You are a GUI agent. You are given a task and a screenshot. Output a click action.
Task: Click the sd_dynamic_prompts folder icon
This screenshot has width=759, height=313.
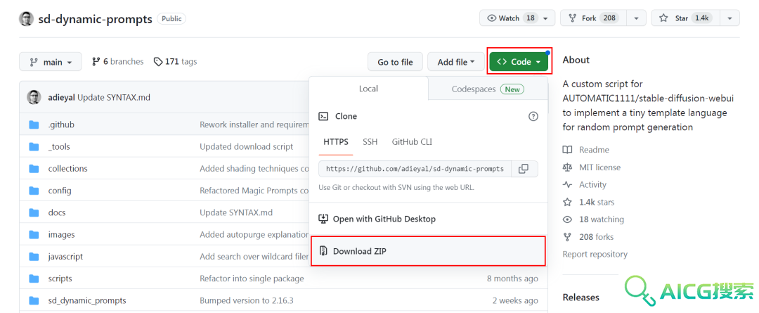34,301
